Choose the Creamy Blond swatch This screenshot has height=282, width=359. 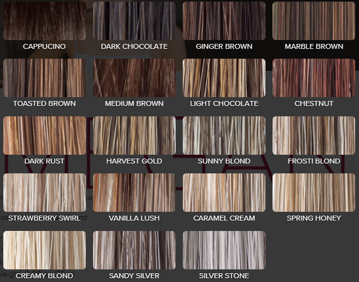click(44, 250)
